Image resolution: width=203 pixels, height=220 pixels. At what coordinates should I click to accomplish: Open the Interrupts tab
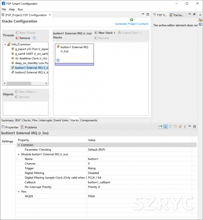coord(46,120)
